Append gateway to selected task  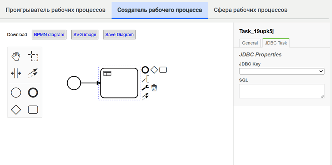(154, 70)
